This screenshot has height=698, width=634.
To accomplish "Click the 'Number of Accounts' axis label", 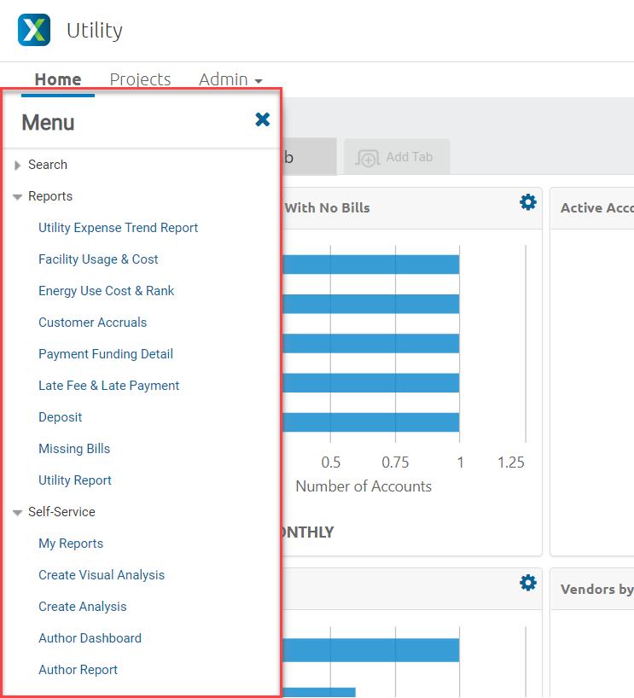I will coord(364,486).
